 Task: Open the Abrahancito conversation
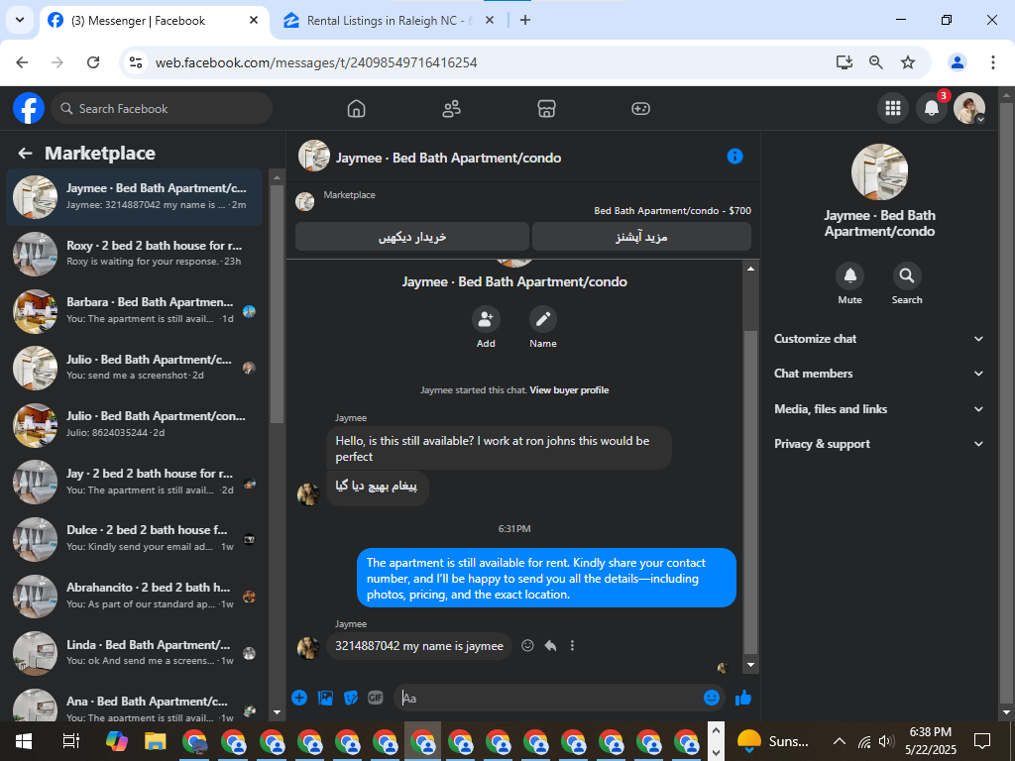(135, 596)
